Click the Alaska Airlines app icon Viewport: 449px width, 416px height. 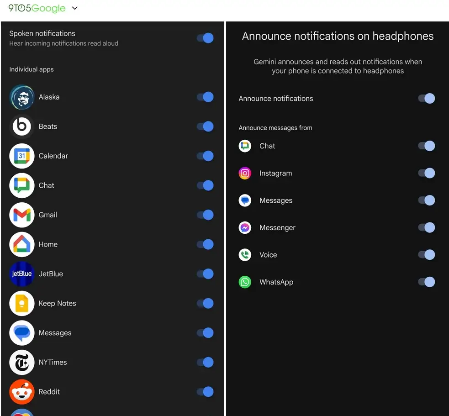pos(21,97)
